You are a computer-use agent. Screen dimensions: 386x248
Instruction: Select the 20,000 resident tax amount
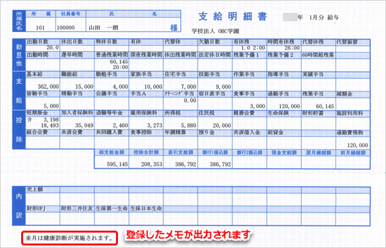point(222,125)
